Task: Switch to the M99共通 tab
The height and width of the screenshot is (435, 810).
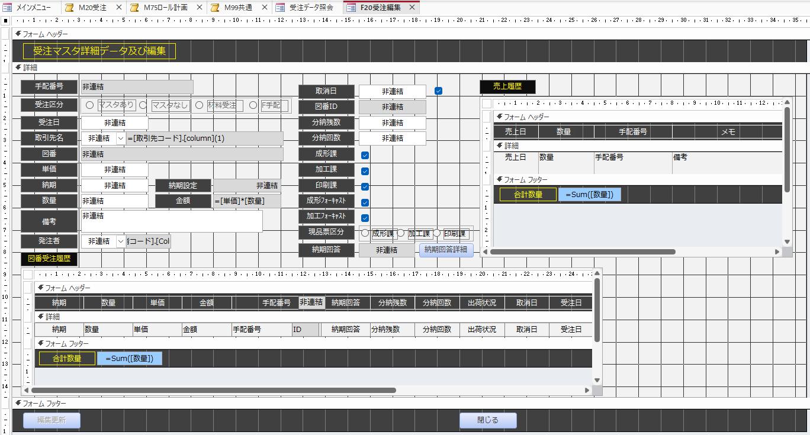Action: click(x=238, y=8)
